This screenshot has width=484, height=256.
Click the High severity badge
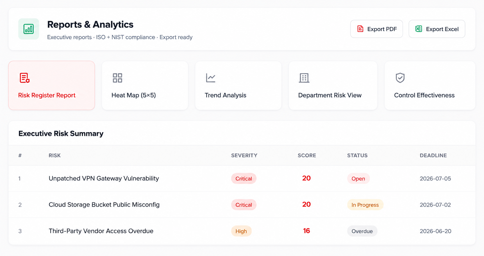coord(241,231)
